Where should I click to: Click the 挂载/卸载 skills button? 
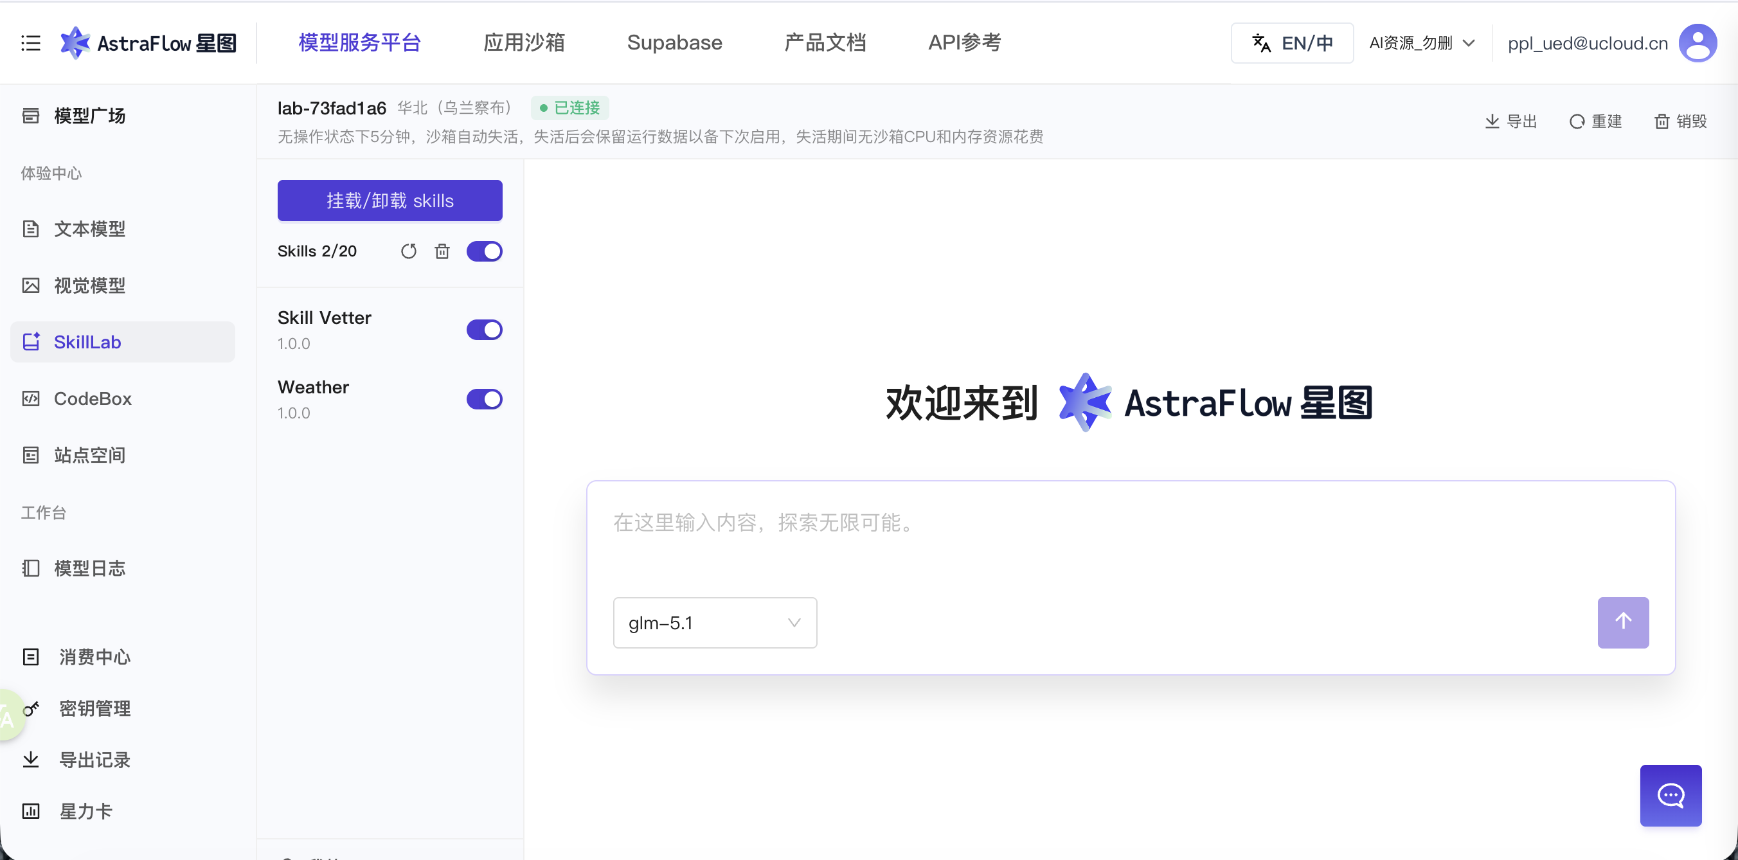(390, 201)
